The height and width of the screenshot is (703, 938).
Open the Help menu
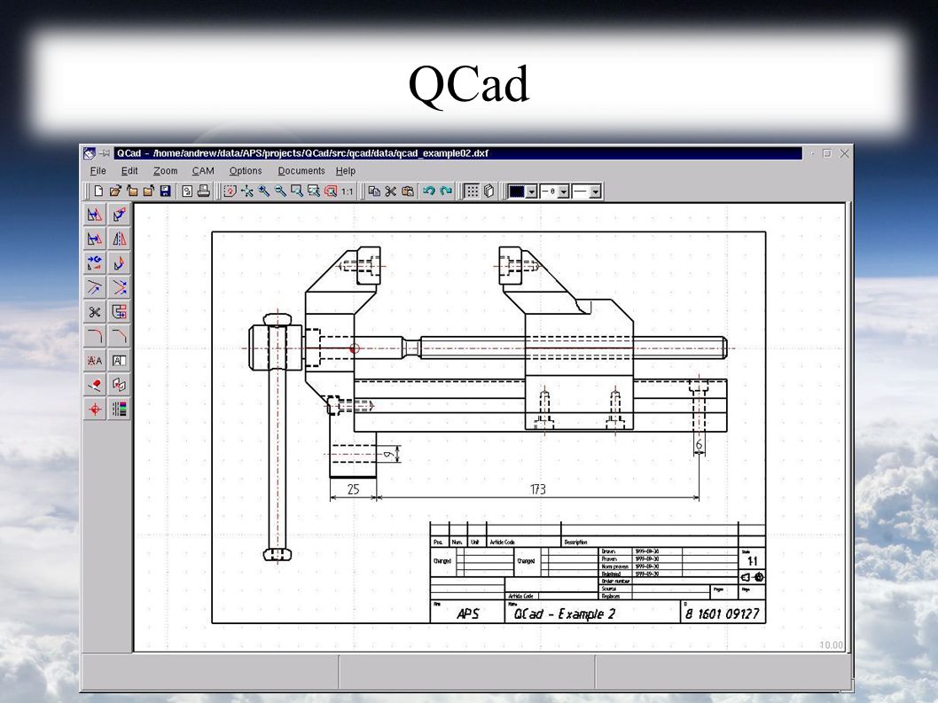coord(345,170)
